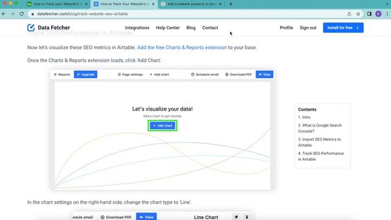Go forward using browser forward arrow
Viewport: 391px width, 220px height.
click(x=12, y=14)
